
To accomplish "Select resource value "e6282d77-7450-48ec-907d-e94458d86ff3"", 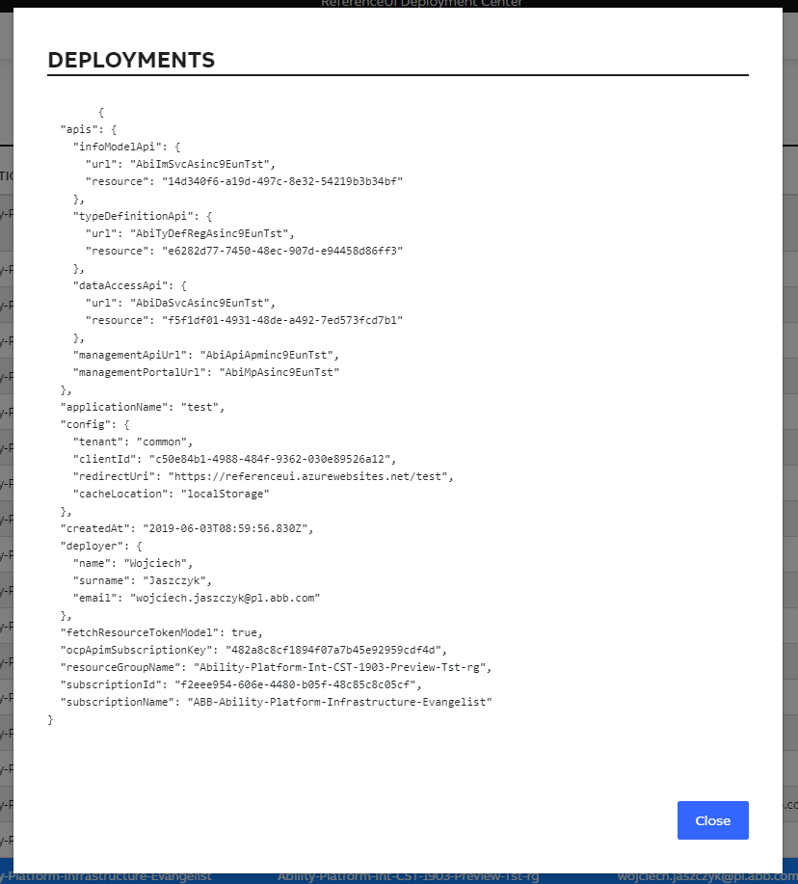I will point(282,251).
